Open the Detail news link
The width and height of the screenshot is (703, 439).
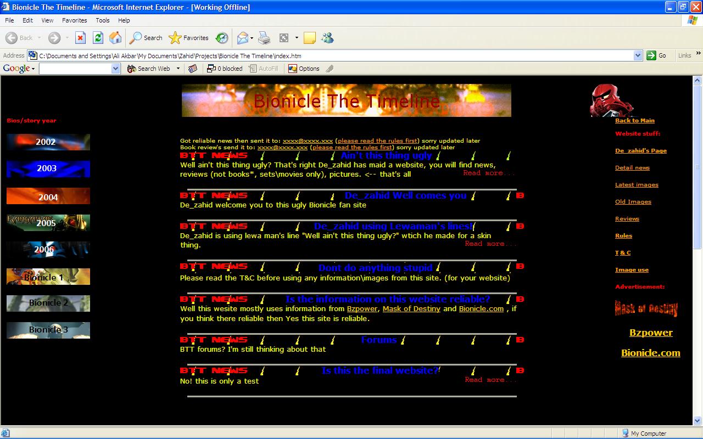pyautogui.click(x=632, y=167)
